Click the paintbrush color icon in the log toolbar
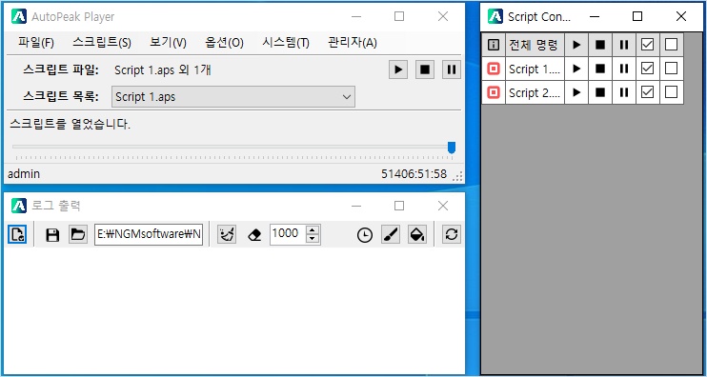Viewport: 707px width, 377px height. [391, 234]
